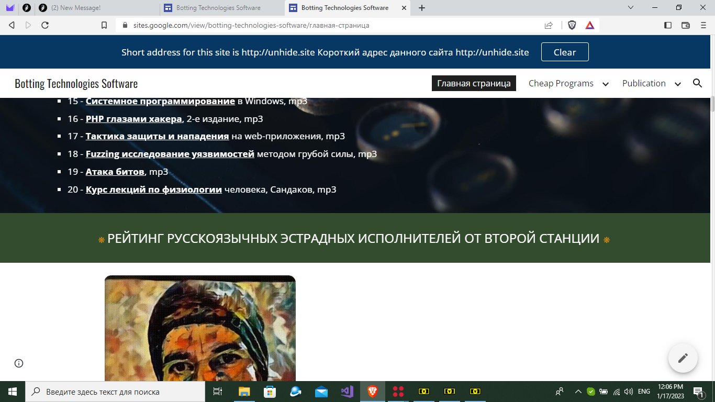This screenshot has width=715, height=402.
Task: Open the Brave Shields lion icon
Action: click(572, 25)
